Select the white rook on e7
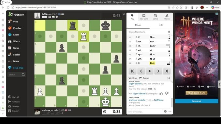Viewport: 221px width, 124px height. 83,36
